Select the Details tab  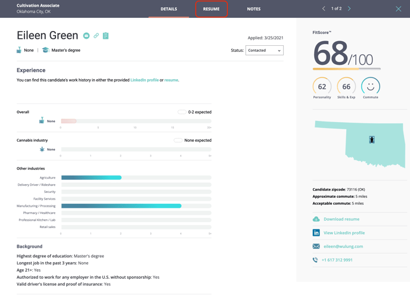(169, 9)
